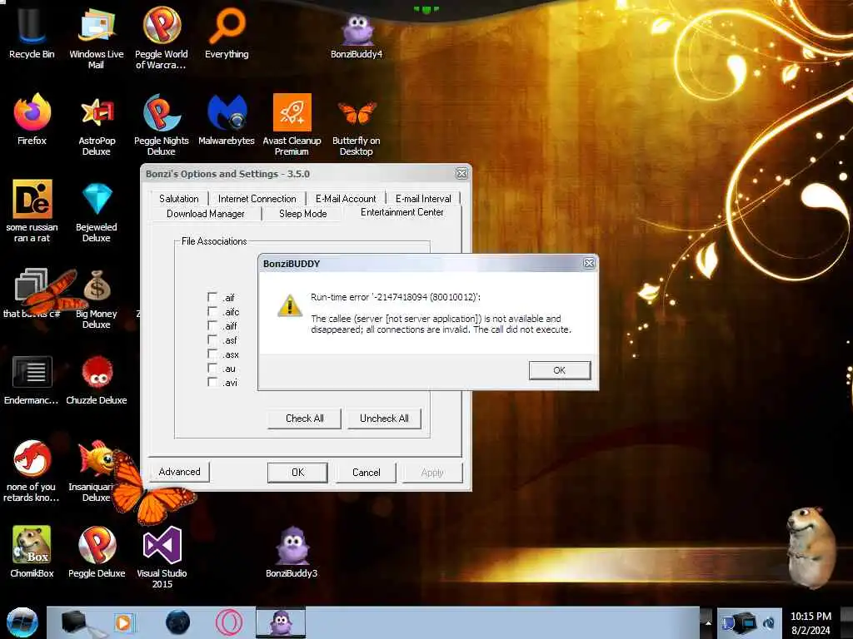This screenshot has height=639, width=853.
Task: Open the dark globe browser taskbar icon
Action: (178, 622)
